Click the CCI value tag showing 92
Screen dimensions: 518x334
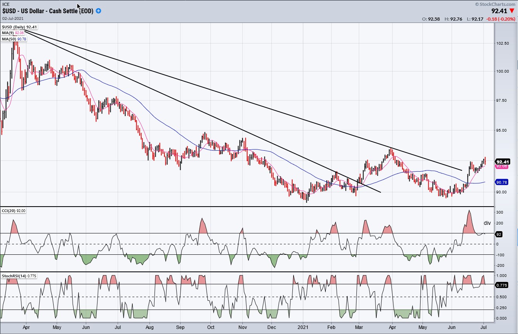[x=499, y=234]
